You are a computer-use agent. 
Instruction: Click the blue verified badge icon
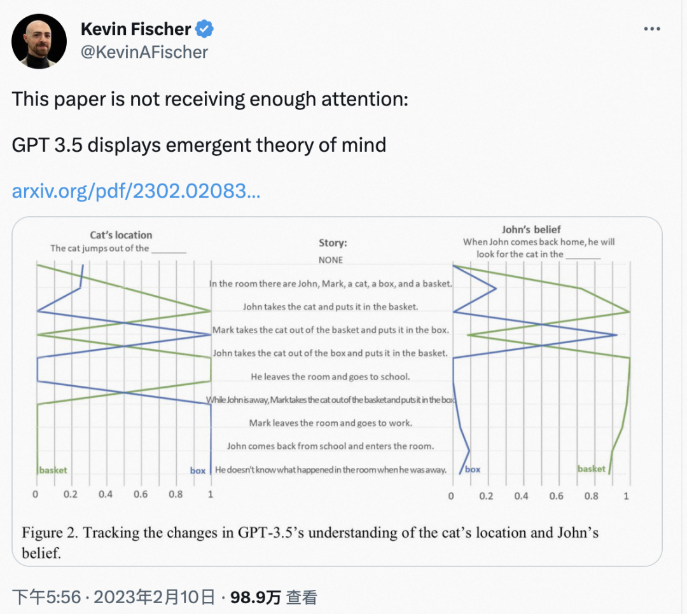pyautogui.click(x=205, y=29)
